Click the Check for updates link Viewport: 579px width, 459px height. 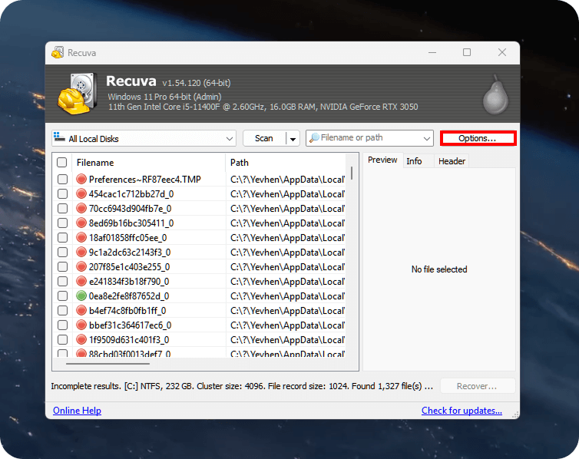[462, 411]
